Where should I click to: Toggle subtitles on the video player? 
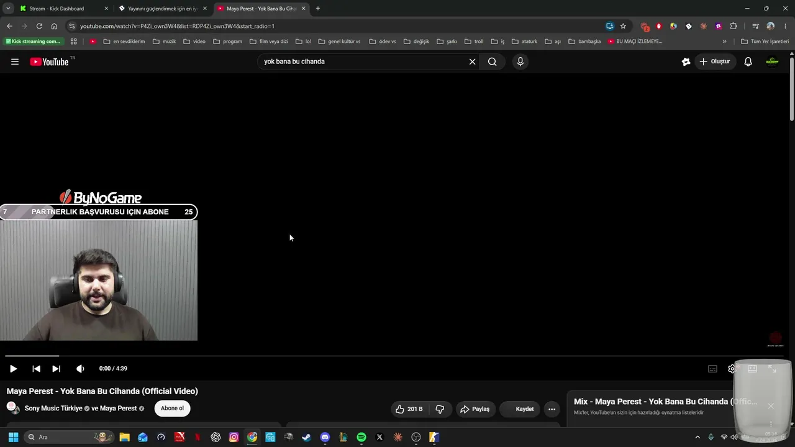click(x=712, y=369)
